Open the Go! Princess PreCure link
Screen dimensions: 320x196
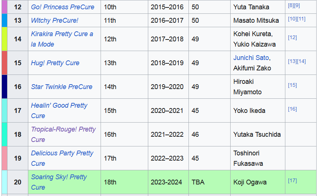63,7
